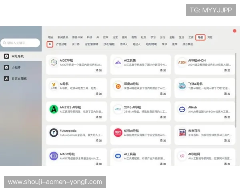Viewport: 240px width, 192px height.
Task: Select the AI tab between 科技 and 效率
Action: 98,37
